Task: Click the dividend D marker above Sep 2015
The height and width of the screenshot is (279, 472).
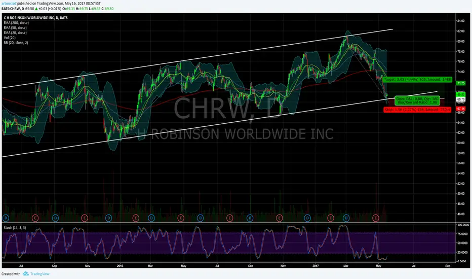Action: 55,218
